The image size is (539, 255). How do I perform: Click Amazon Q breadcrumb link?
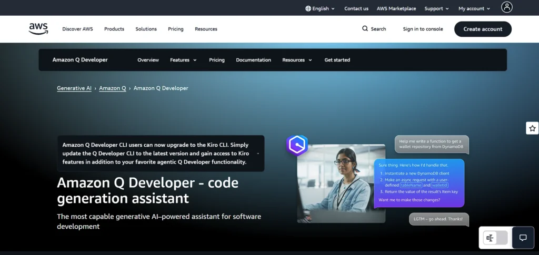[113, 88]
